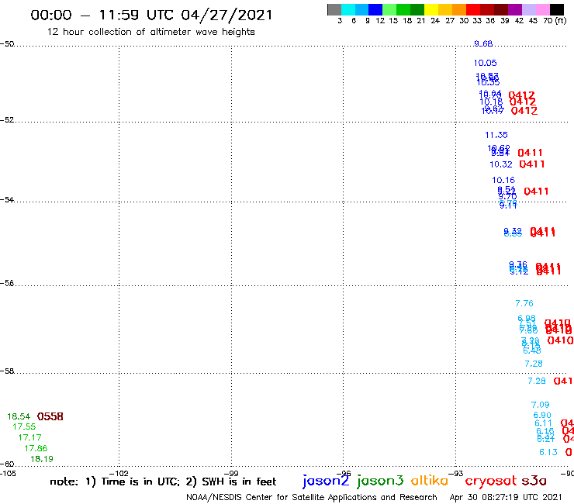
Task: Click the wave height value 17.86
Action: 36,448
